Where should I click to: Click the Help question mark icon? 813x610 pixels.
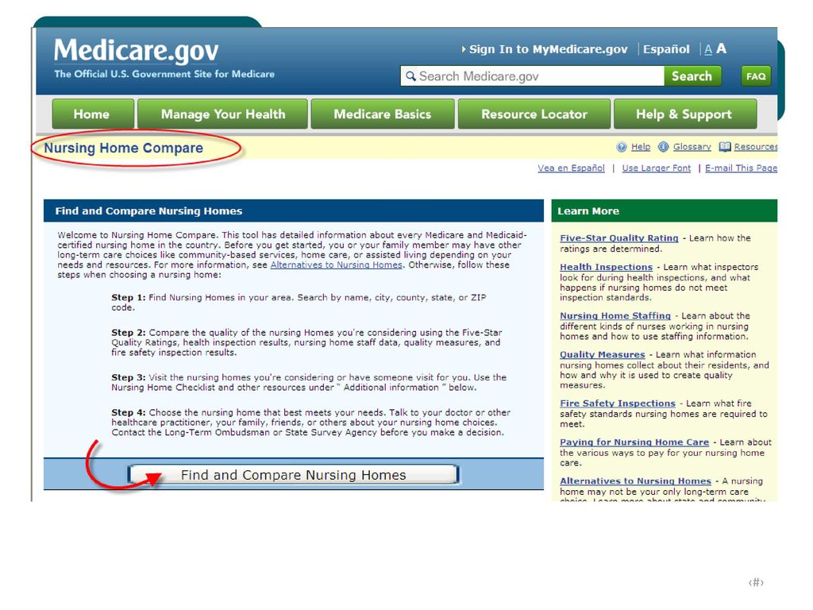[621, 147]
